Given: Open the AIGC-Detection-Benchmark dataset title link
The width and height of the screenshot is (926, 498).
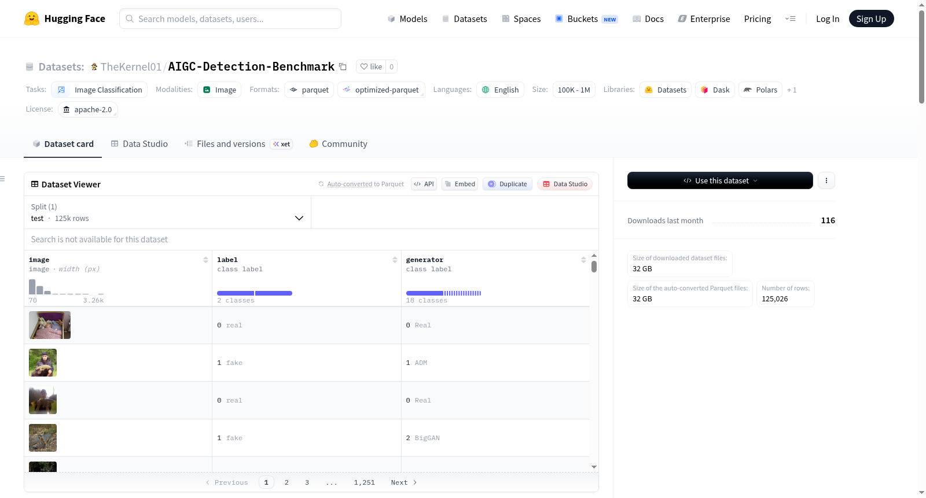Looking at the screenshot, I should (x=251, y=67).
